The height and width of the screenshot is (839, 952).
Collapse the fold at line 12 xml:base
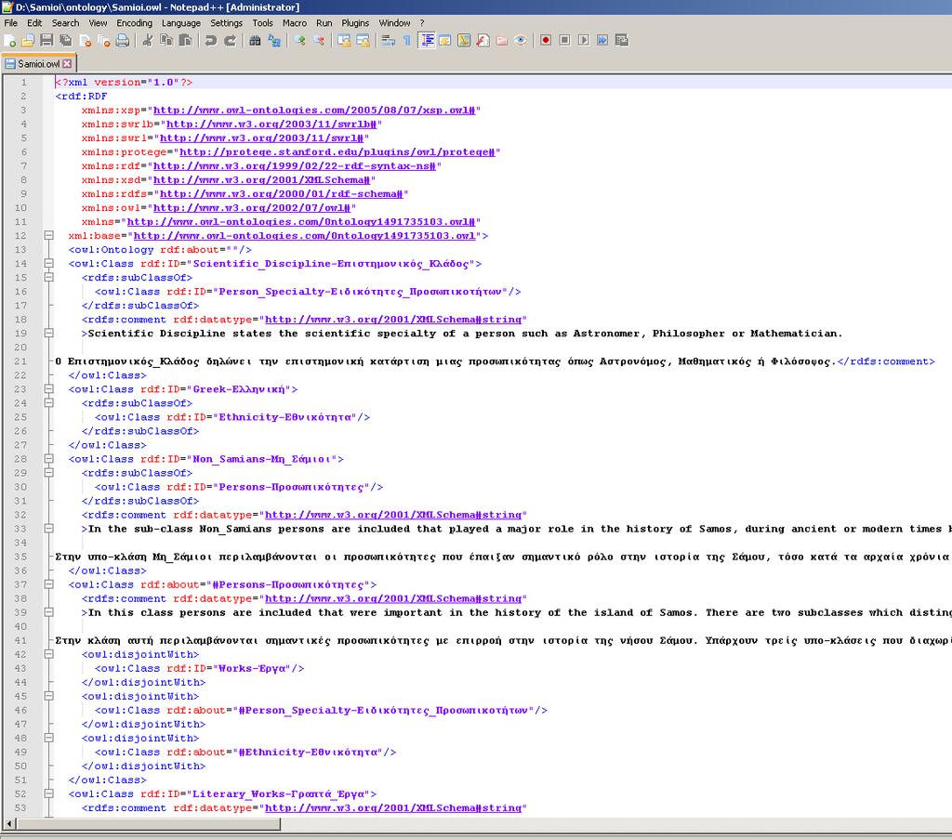(48, 235)
